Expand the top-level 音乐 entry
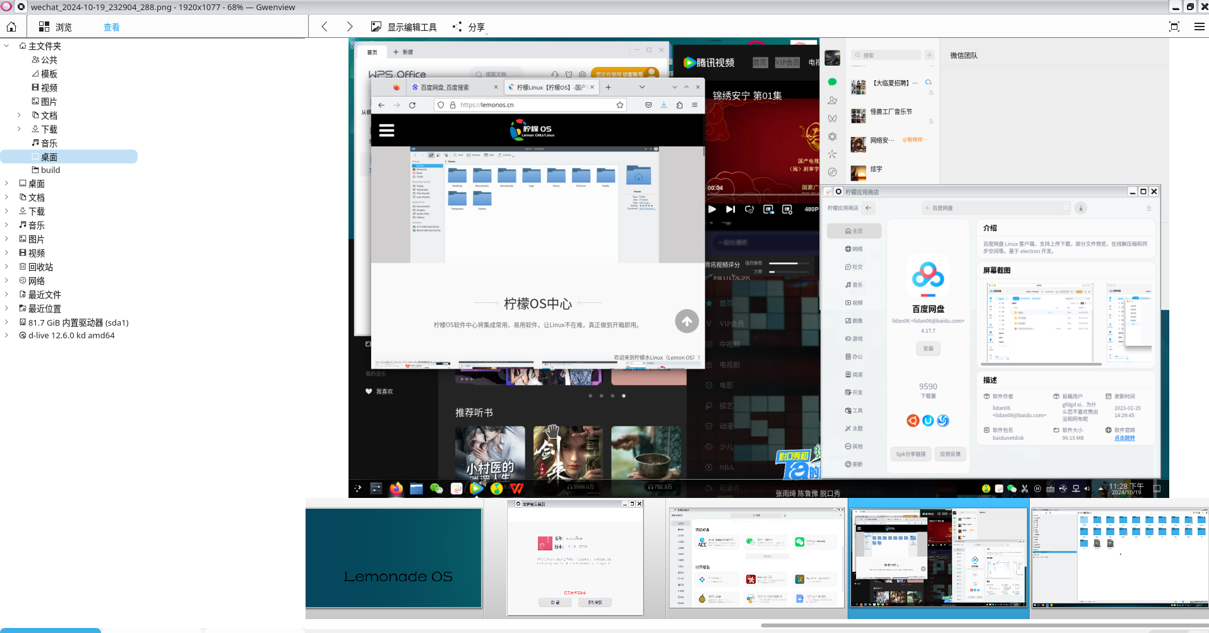 pyautogui.click(x=6, y=225)
